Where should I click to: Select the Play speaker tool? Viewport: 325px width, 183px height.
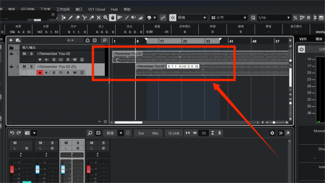point(134,18)
